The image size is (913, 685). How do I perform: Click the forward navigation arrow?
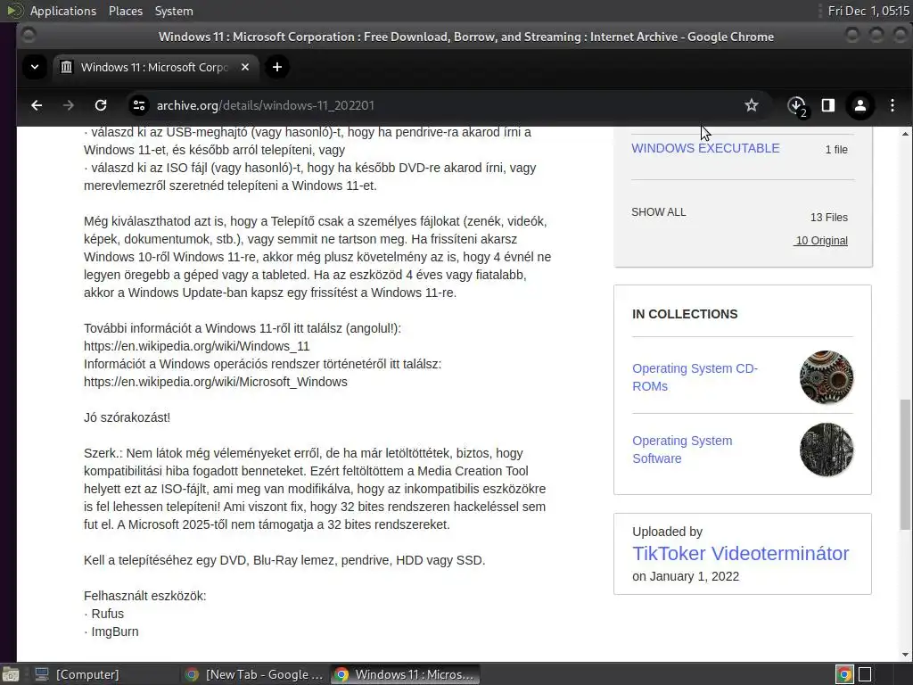coord(68,105)
